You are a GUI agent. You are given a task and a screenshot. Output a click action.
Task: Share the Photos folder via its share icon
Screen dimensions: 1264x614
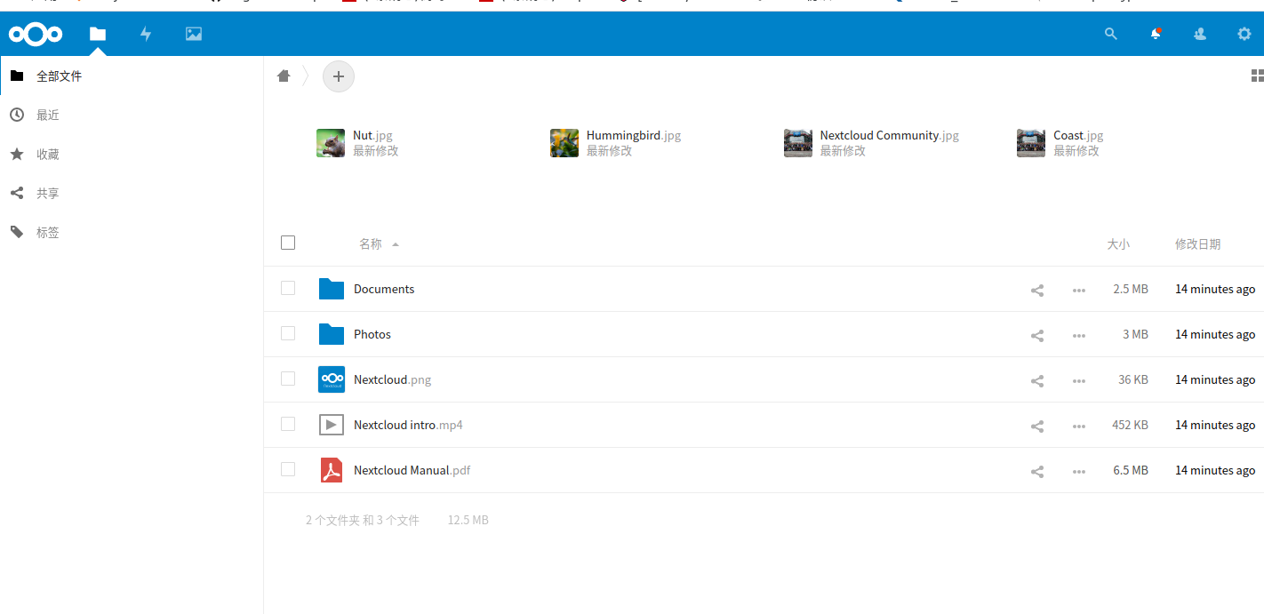pyautogui.click(x=1036, y=335)
